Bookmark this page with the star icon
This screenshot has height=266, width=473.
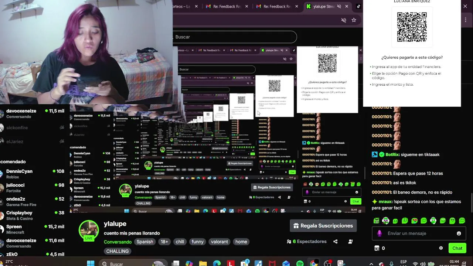click(354, 20)
